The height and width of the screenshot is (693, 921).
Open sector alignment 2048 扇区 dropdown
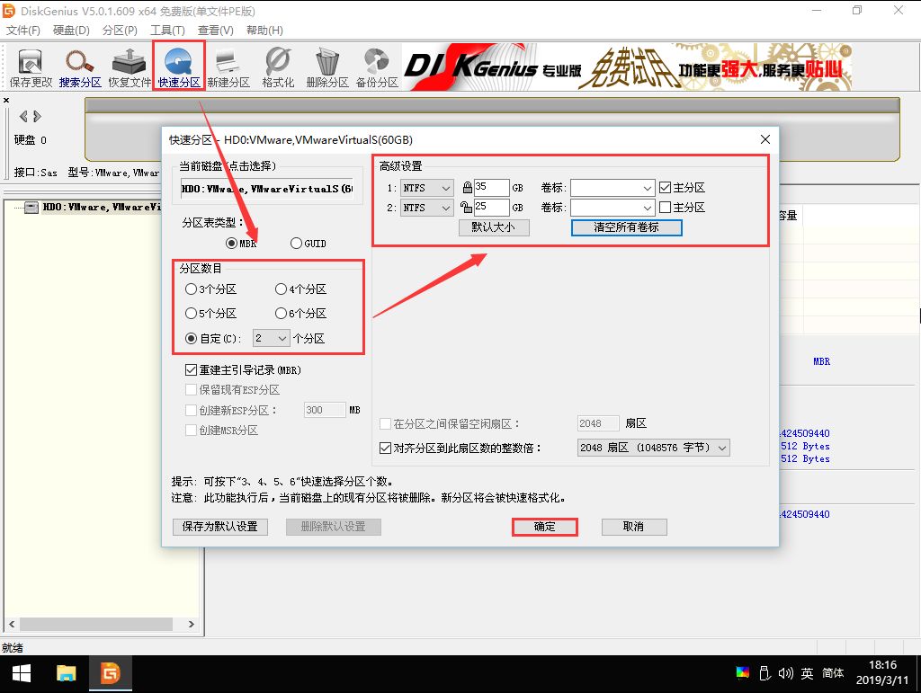(653, 448)
